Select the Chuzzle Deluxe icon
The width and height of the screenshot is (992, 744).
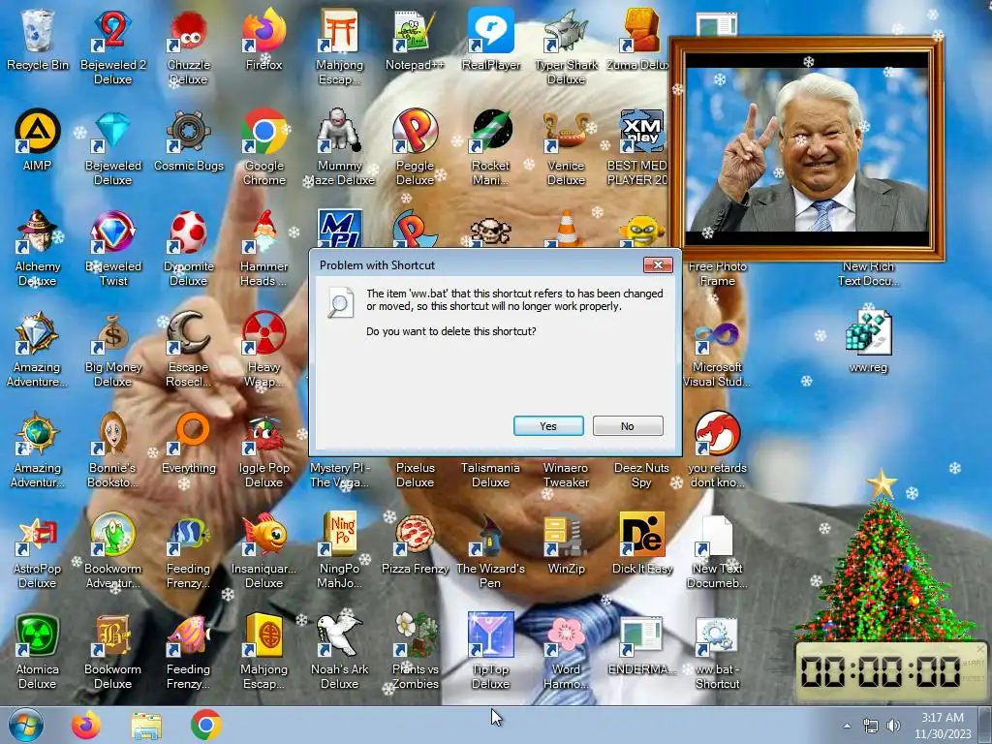click(x=189, y=46)
